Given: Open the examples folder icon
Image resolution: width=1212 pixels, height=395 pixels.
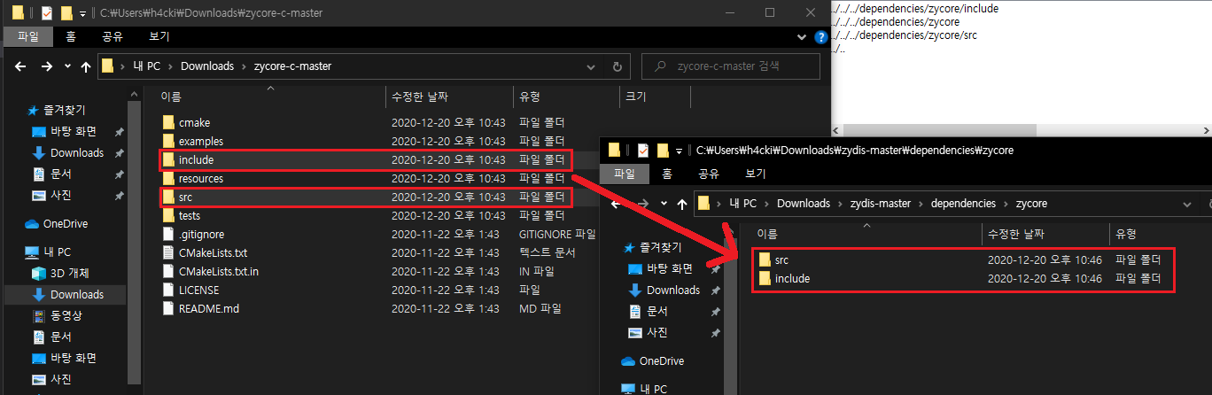Looking at the screenshot, I should (169, 141).
